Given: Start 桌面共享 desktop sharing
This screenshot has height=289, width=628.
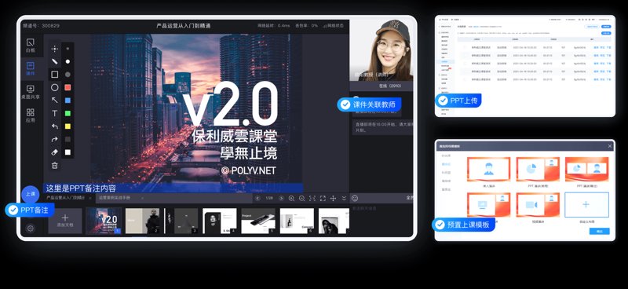Looking at the screenshot, I should pyautogui.click(x=31, y=92).
